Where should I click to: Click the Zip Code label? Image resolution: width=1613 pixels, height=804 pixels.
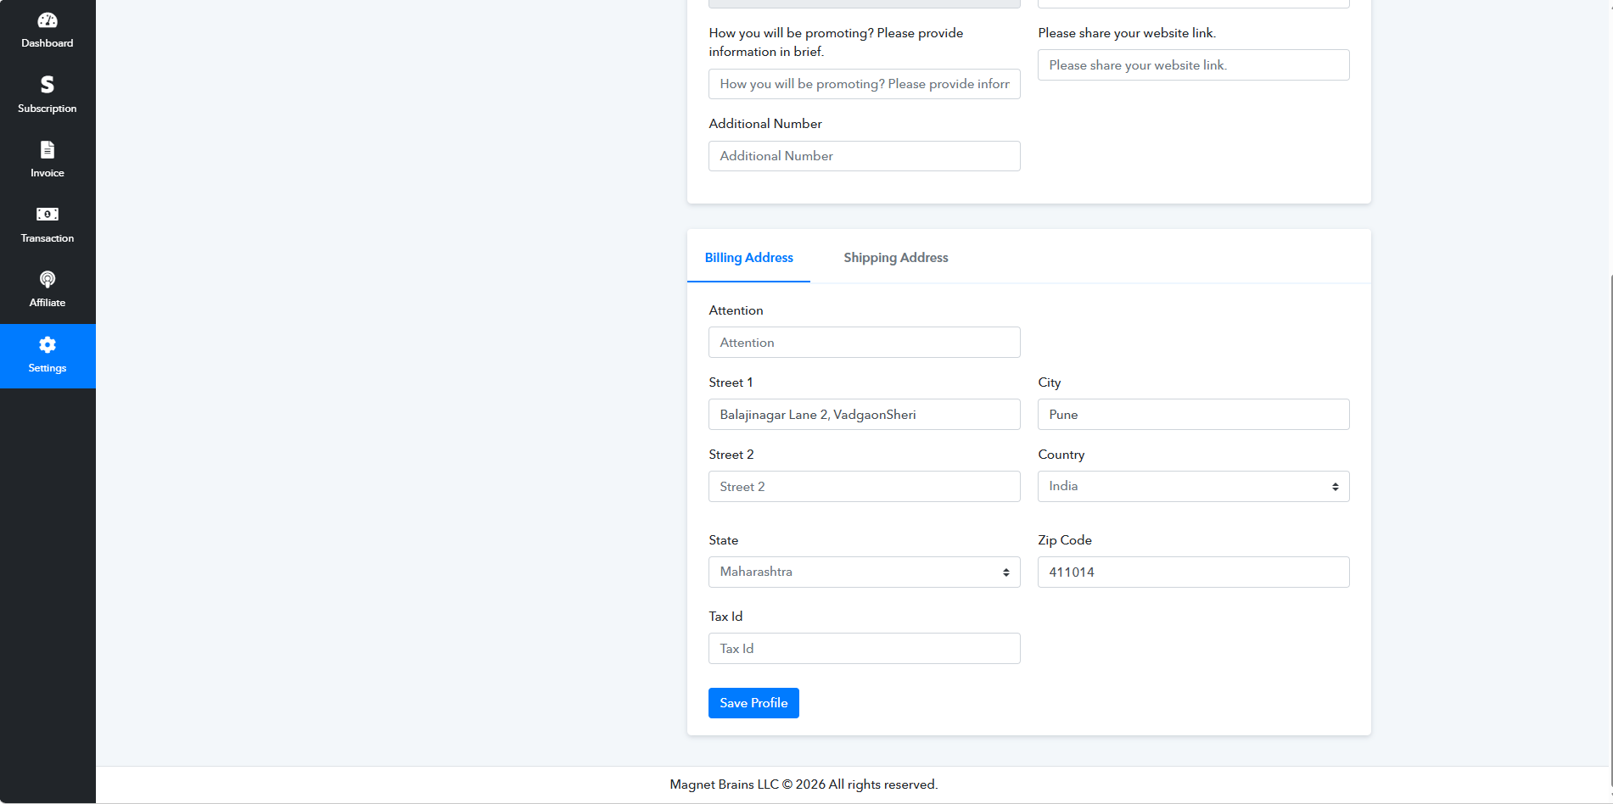1065,540
